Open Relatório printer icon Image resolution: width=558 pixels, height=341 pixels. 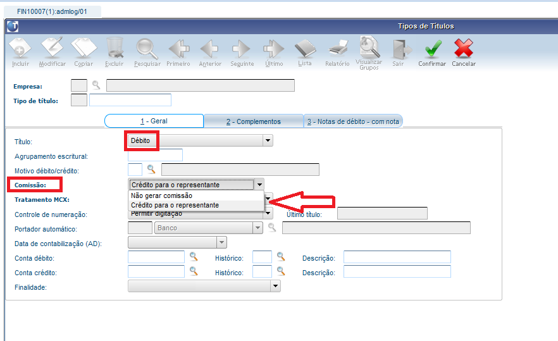(x=338, y=49)
